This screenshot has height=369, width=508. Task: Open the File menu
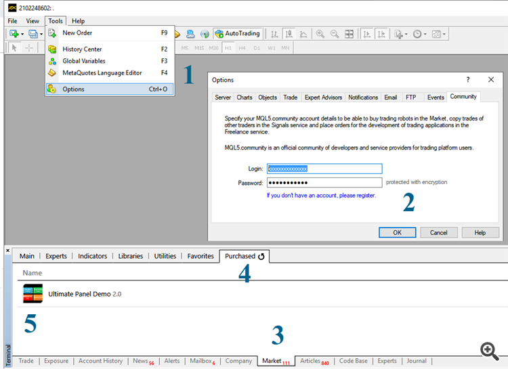12,21
